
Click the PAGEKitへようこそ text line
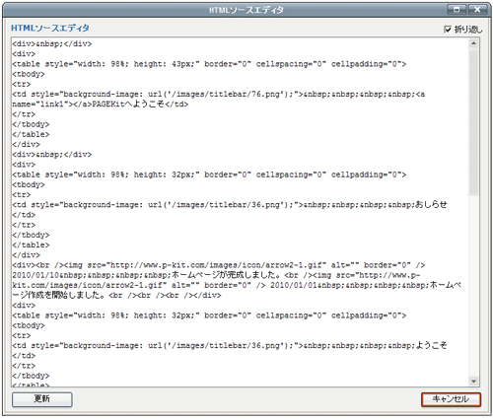point(101,105)
